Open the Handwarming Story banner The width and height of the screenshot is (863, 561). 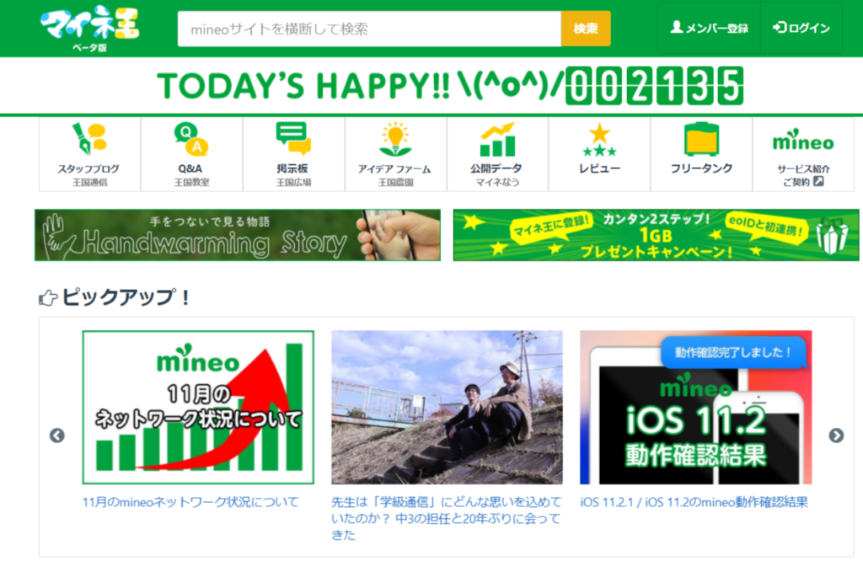tap(237, 235)
